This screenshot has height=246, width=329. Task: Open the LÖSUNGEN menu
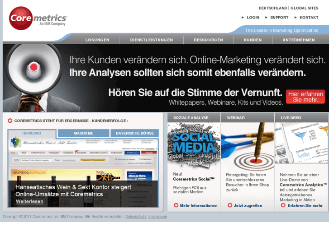[x=97, y=40]
